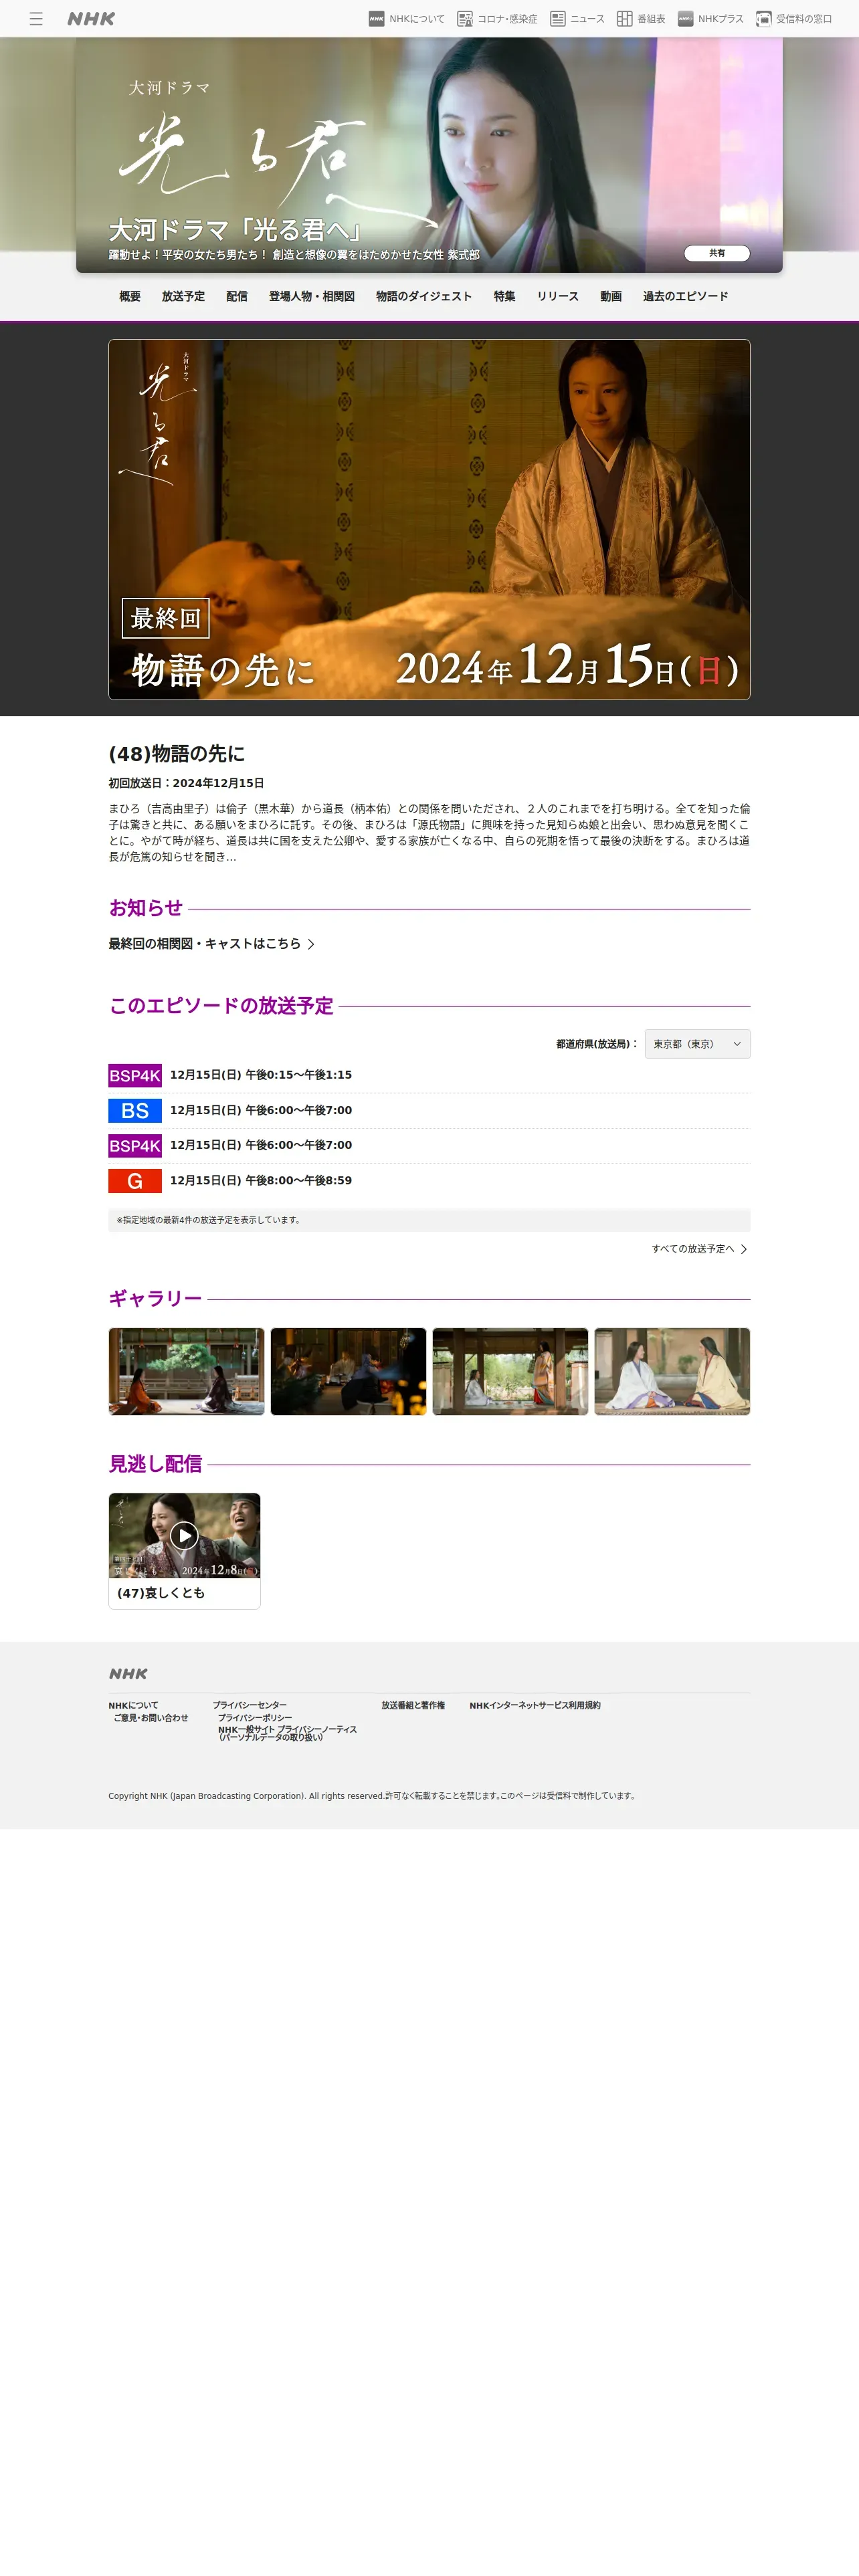Select the 動画 tab

click(x=611, y=297)
